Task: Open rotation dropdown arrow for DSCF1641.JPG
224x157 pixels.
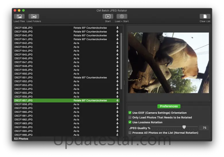Action: (117, 39)
